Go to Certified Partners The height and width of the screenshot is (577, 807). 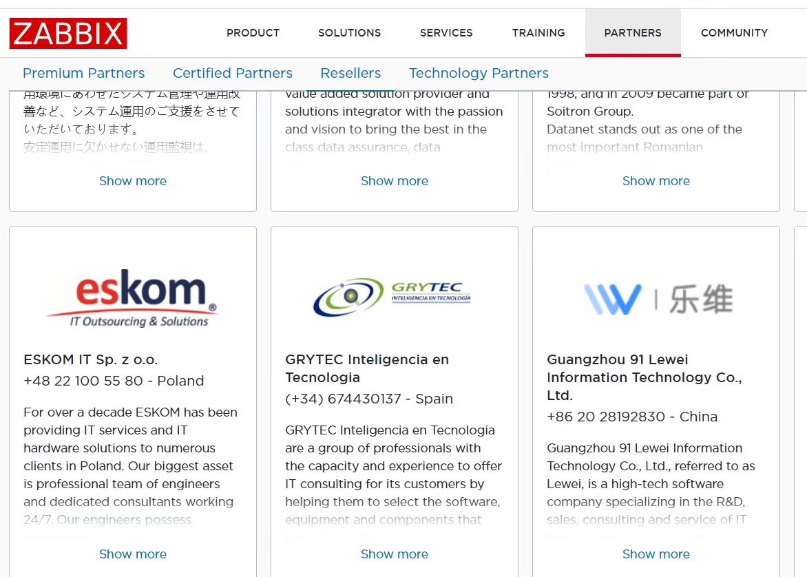(x=233, y=73)
